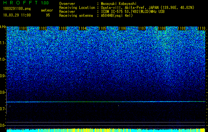Screen dimensions: 208x132
Task: Click the A504HB(yagi 4el) antenna value
Action: coord(117,16)
